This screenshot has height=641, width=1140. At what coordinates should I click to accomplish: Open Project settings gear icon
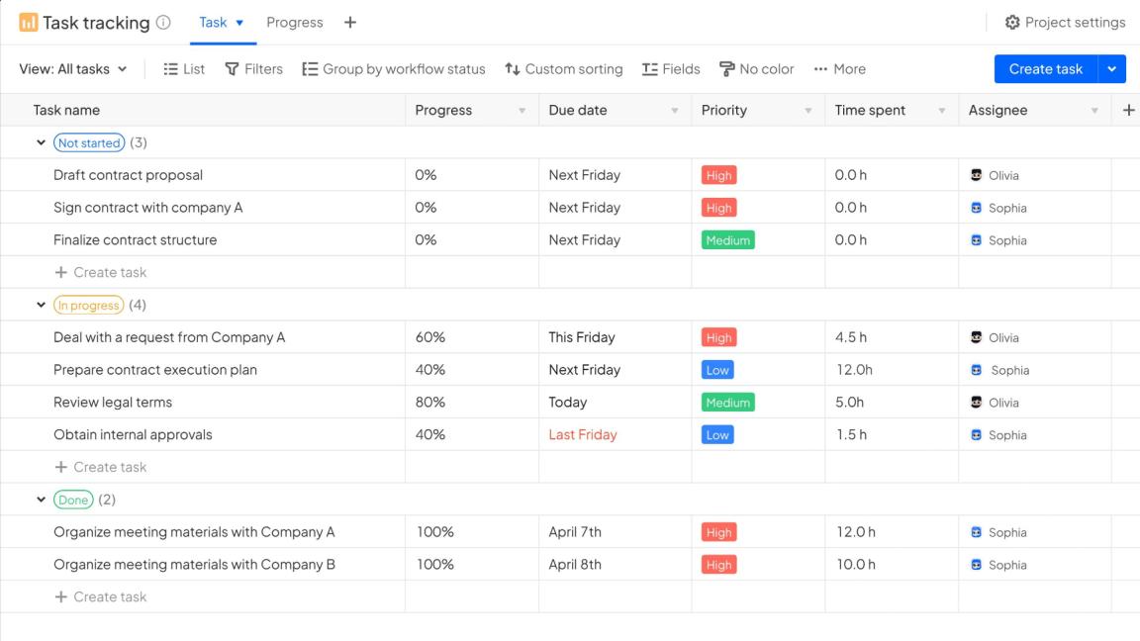pyautogui.click(x=1012, y=23)
